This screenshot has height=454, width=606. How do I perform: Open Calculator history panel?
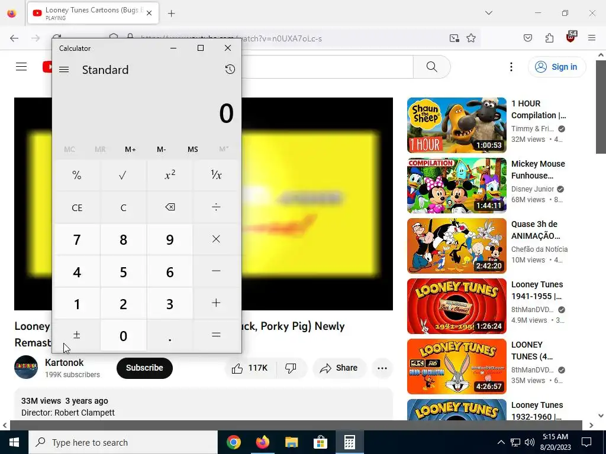[230, 69]
